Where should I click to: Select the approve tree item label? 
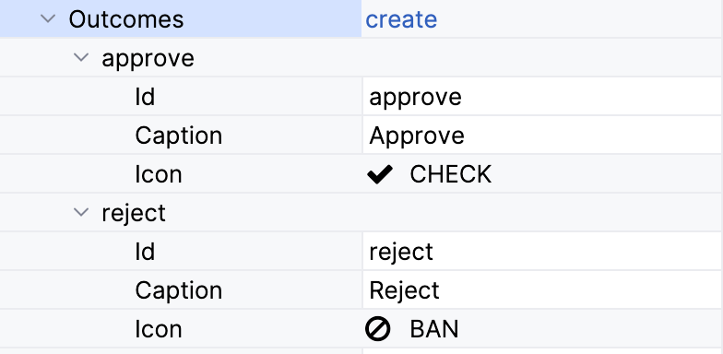tap(148, 59)
